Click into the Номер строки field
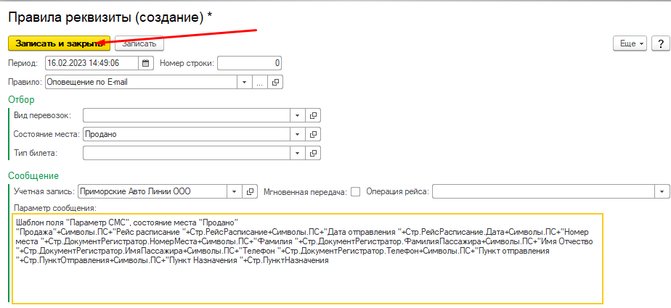The image size is (671, 308). pyautogui.click(x=249, y=63)
